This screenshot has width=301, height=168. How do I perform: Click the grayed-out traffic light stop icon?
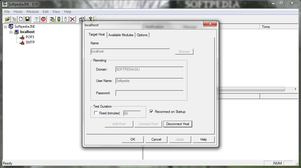point(66,19)
